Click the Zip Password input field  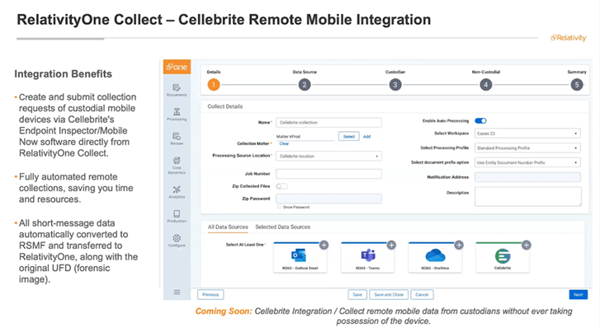click(328, 199)
